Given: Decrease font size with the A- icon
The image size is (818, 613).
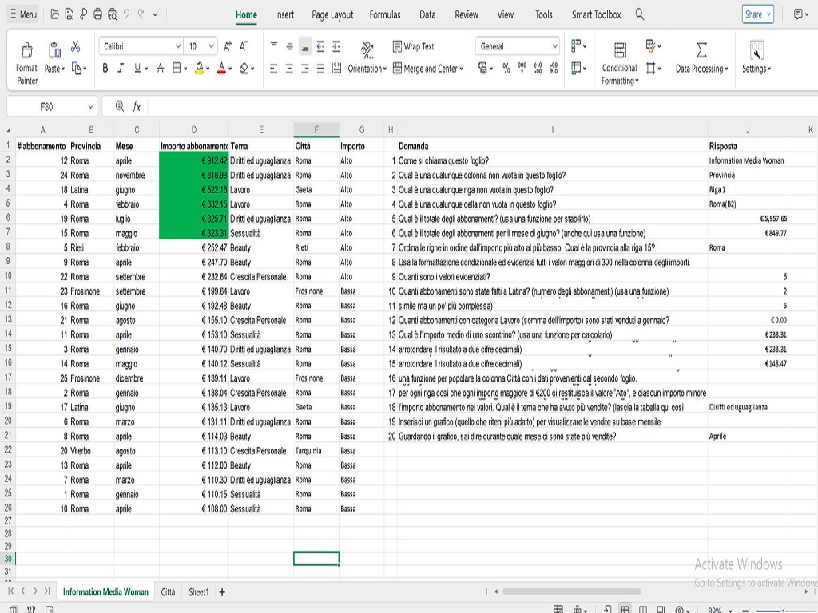Looking at the screenshot, I should coord(243,46).
